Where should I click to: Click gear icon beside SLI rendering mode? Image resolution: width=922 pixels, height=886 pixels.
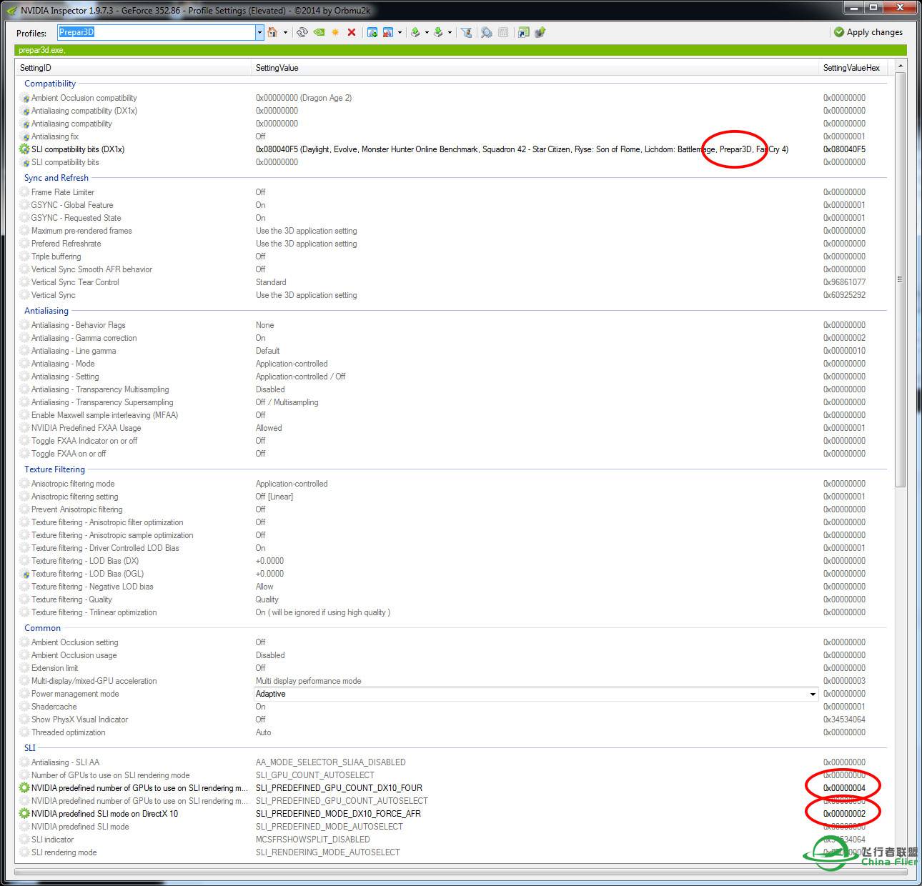click(x=24, y=852)
